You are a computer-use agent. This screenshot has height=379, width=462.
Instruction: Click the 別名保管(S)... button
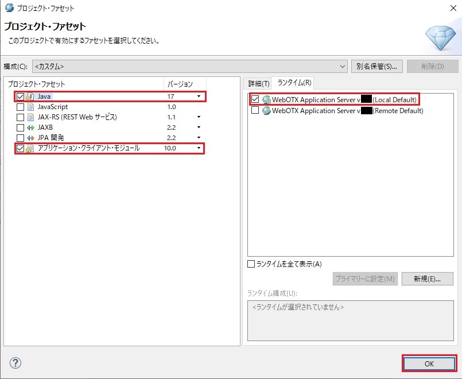pyautogui.click(x=376, y=66)
